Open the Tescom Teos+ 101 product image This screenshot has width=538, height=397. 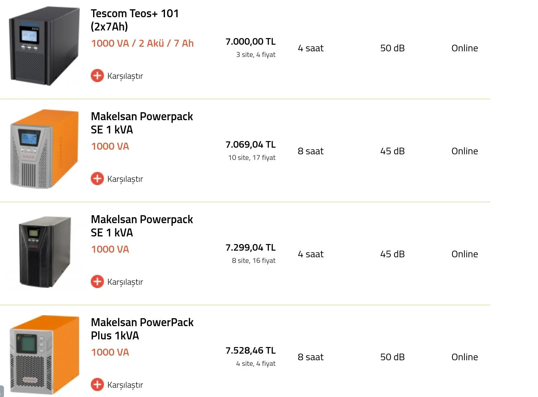[x=44, y=46]
